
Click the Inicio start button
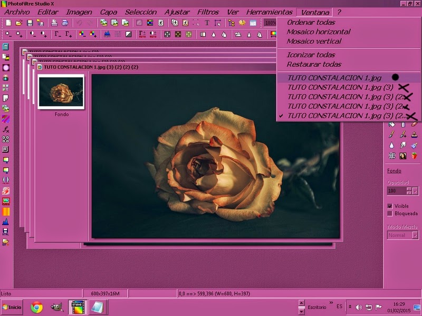point(12,307)
